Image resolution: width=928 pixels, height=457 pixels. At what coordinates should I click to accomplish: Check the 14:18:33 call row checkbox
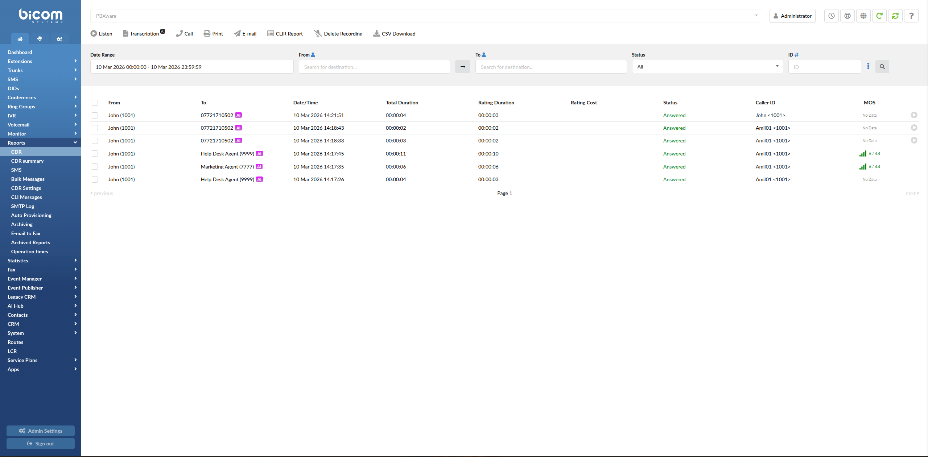coord(95,141)
